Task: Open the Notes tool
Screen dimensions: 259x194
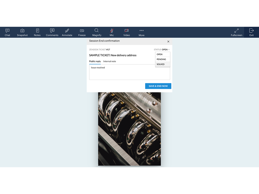Action: coord(37,32)
